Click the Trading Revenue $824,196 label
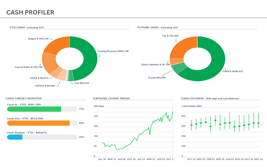267x167 pixels. coord(113,51)
